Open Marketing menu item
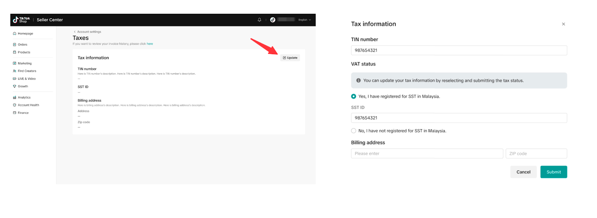This screenshot has width=597, height=218. pos(25,63)
